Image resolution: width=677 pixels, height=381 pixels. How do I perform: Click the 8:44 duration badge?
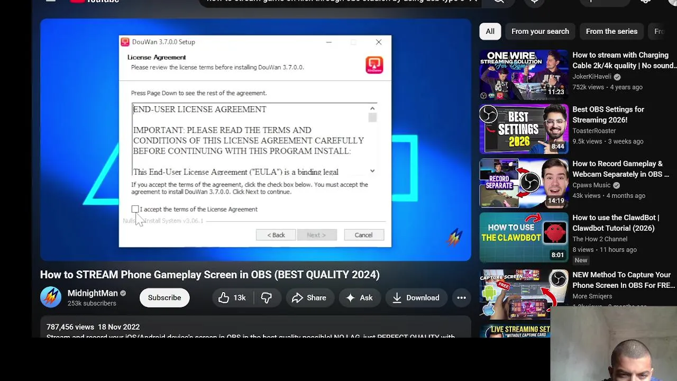[x=557, y=147]
